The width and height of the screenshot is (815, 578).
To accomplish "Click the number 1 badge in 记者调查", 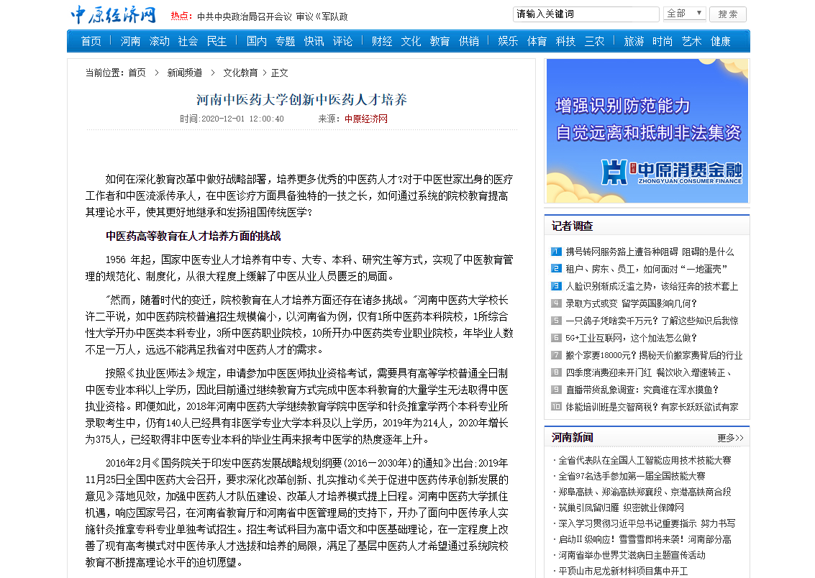I will (x=556, y=252).
